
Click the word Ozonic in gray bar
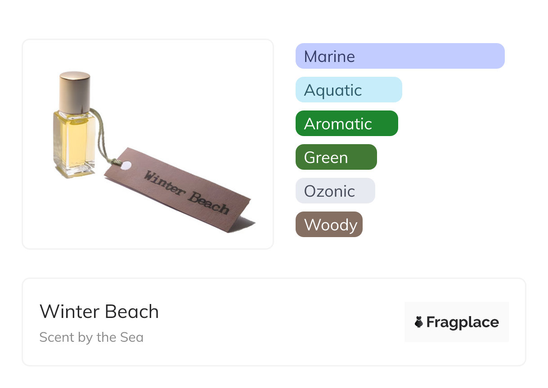(329, 191)
